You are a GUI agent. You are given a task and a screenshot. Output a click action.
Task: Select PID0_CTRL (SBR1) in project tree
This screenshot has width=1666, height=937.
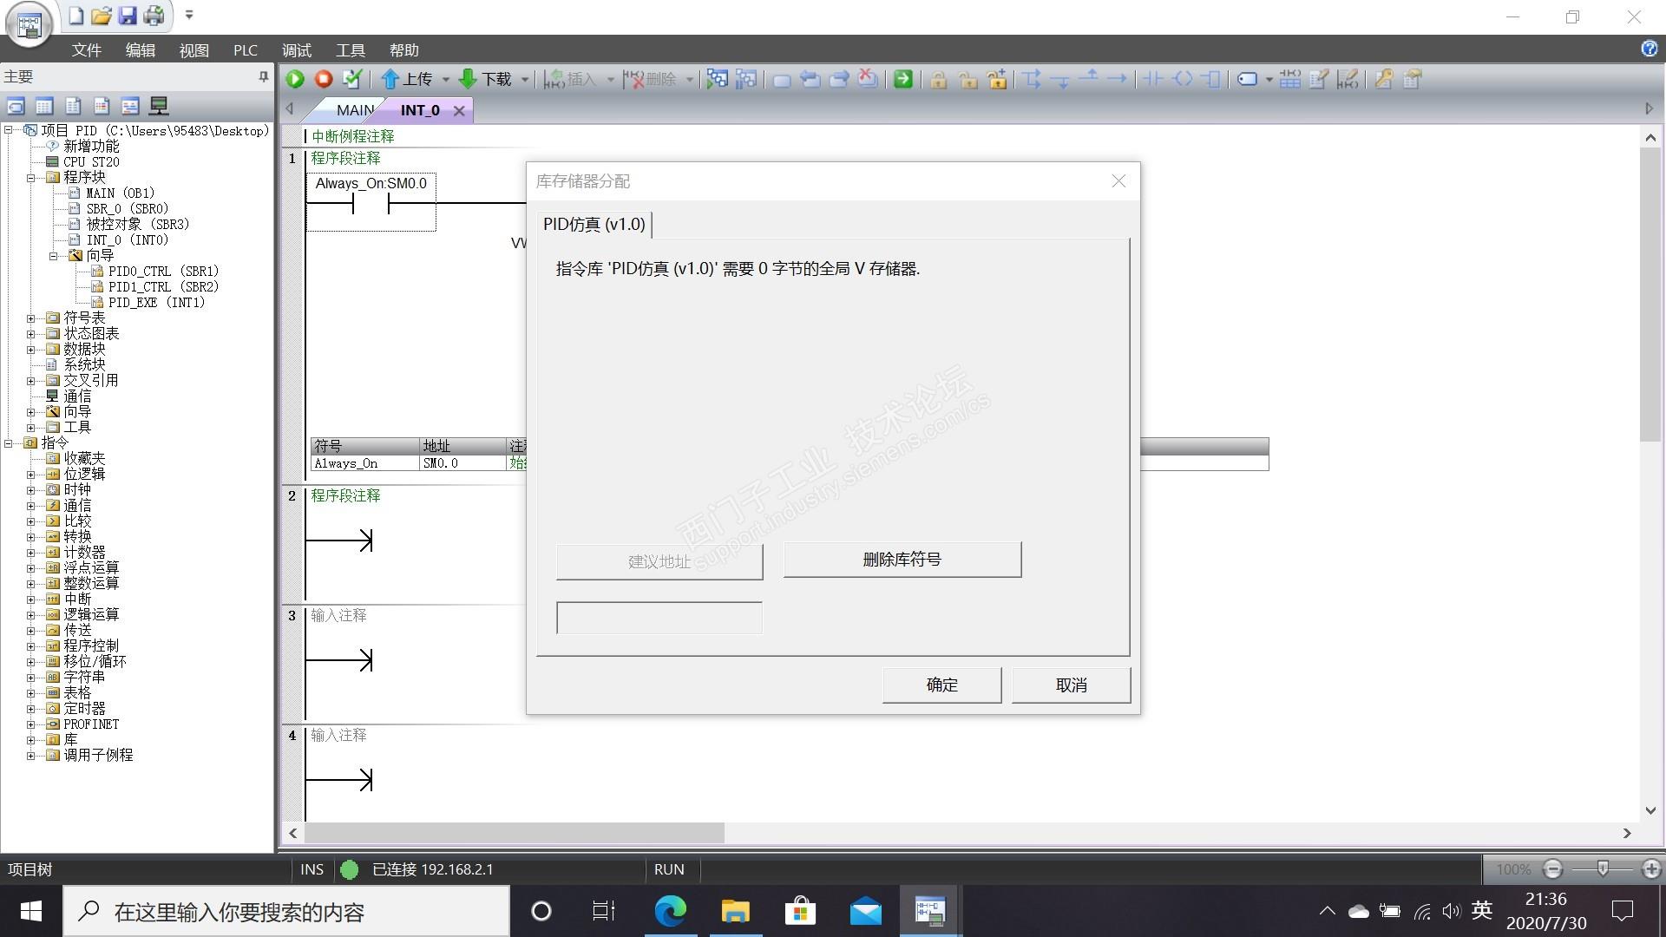[x=163, y=271]
